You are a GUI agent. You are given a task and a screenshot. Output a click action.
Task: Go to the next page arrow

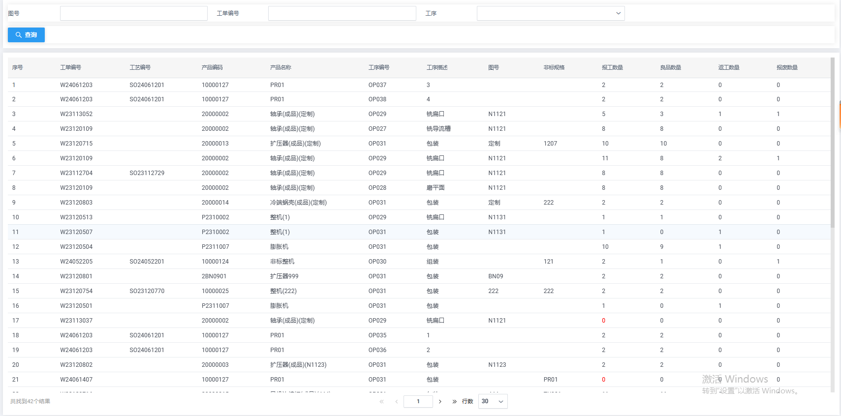point(440,401)
